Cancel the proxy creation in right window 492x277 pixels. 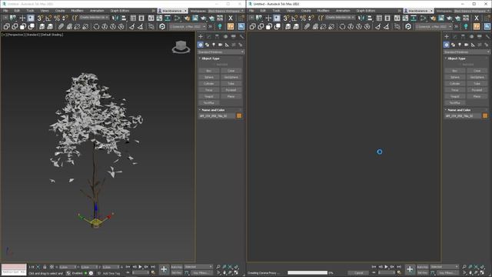point(359,273)
